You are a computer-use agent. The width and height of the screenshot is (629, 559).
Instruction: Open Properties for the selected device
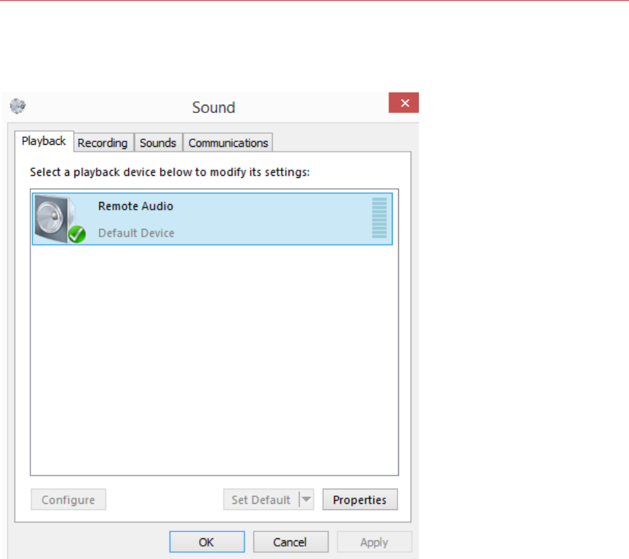click(x=360, y=500)
